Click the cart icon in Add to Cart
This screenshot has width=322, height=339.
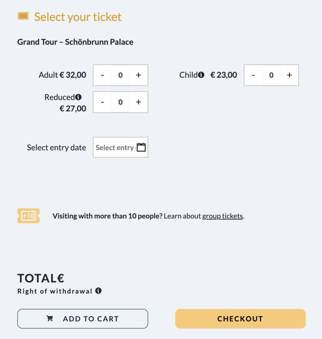coord(49,319)
